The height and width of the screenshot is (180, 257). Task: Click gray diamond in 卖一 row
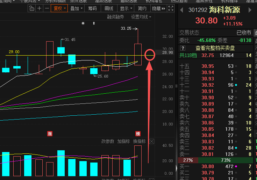(236, 154)
